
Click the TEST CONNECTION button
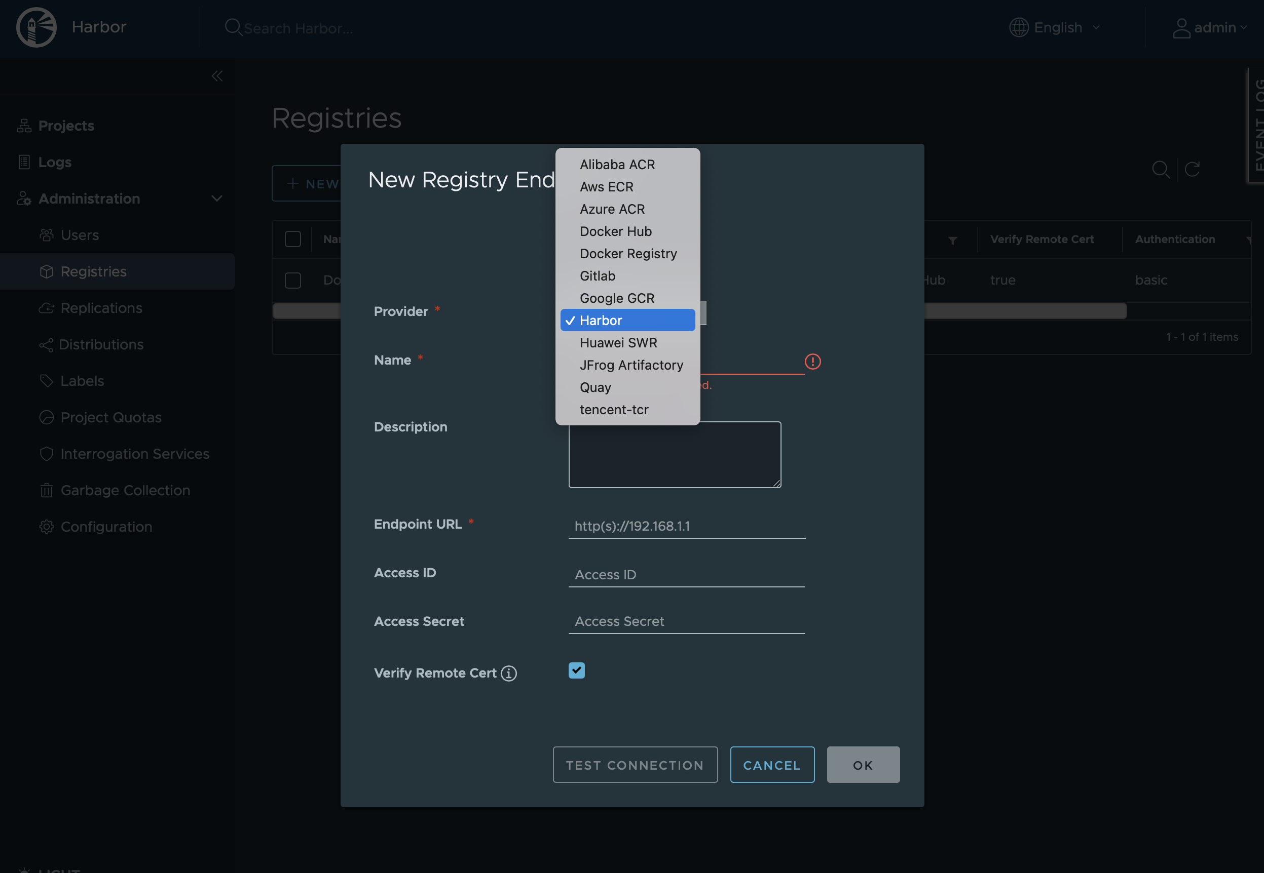635,765
